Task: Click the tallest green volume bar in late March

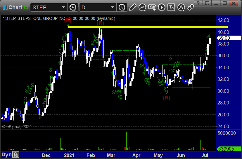Action: click(x=126, y=141)
